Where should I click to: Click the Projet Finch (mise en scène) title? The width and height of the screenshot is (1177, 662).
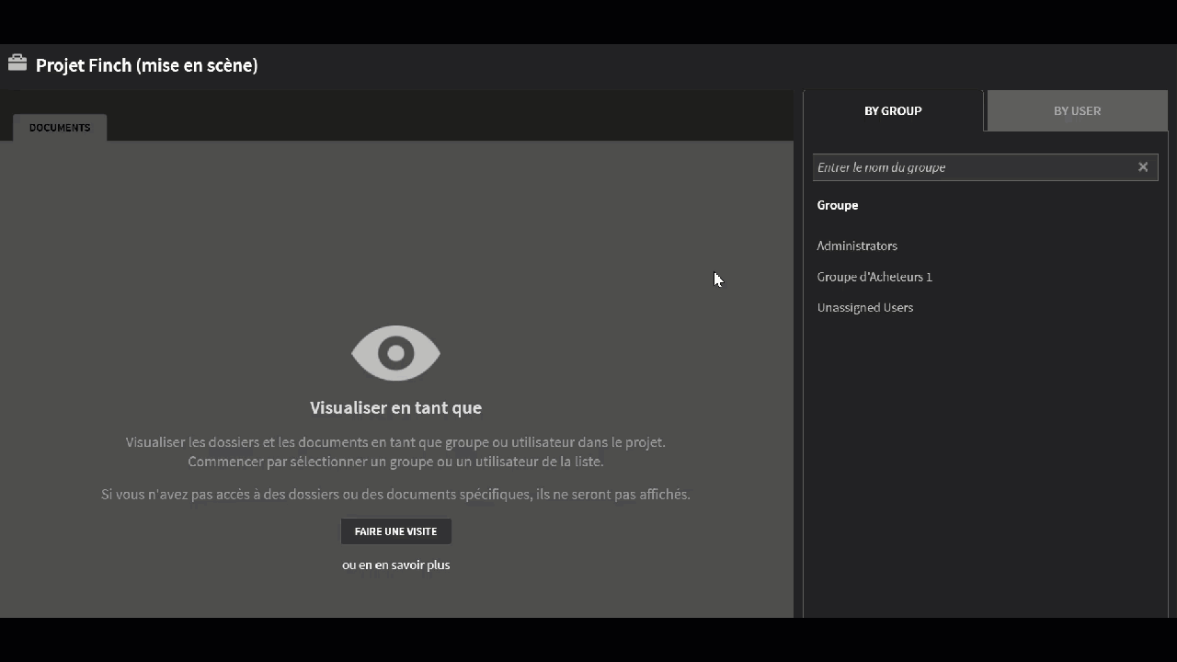pyautogui.click(x=146, y=65)
